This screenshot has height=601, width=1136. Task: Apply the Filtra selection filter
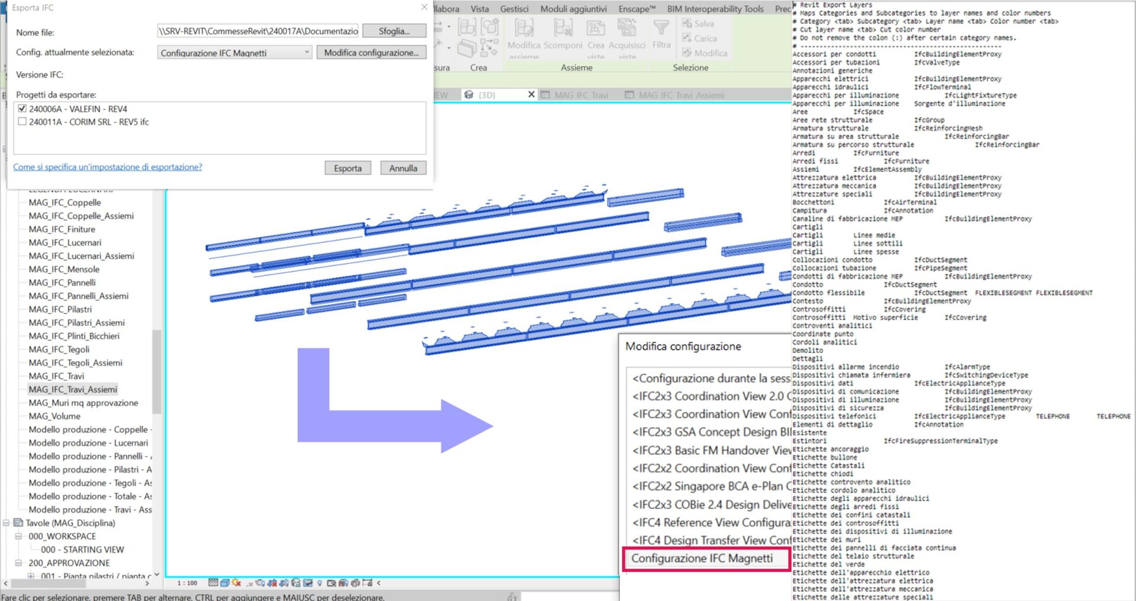661,38
